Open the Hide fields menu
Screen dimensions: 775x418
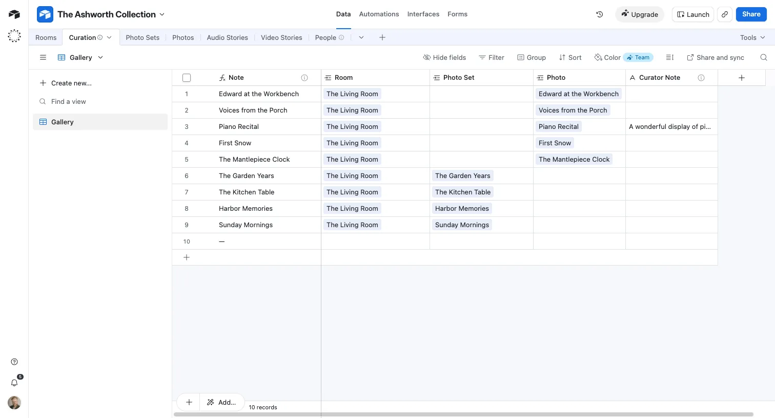[x=444, y=57]
